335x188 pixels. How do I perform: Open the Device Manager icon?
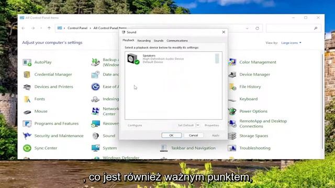[232, 74]
